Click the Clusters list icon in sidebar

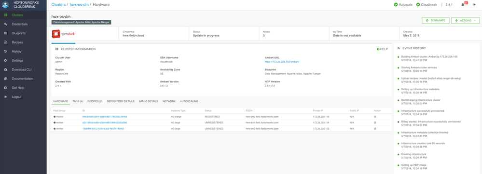click(5, 15)
